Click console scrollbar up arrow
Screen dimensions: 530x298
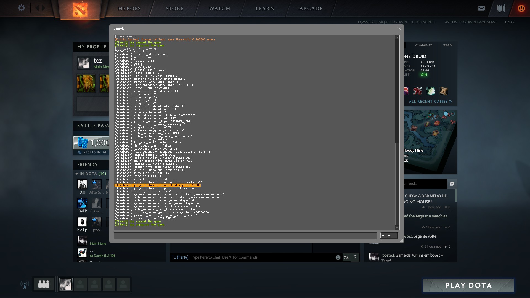[397, 37]
